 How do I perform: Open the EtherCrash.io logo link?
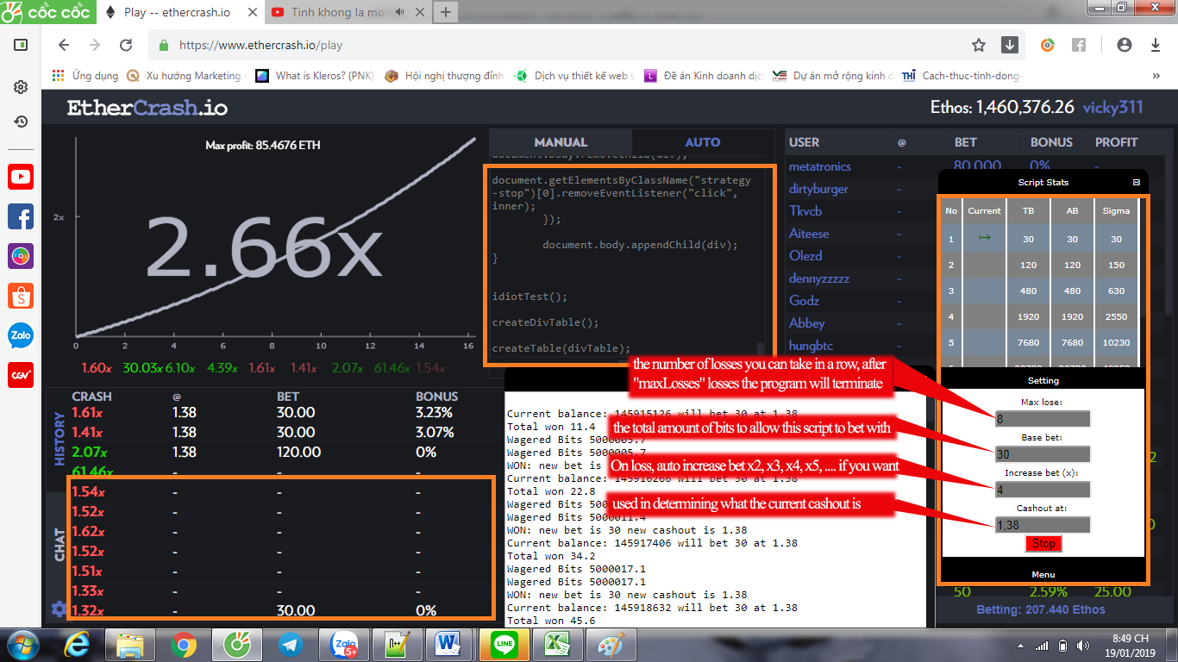coord(147,108)
